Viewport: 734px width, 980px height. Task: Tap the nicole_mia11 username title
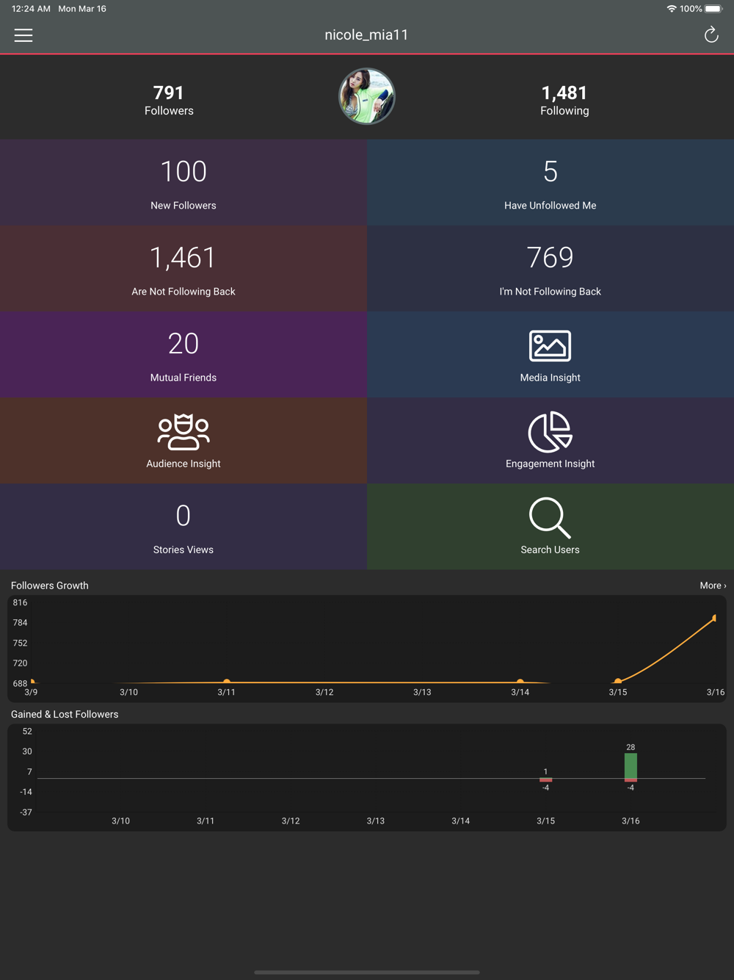click(x=366, y=35)
